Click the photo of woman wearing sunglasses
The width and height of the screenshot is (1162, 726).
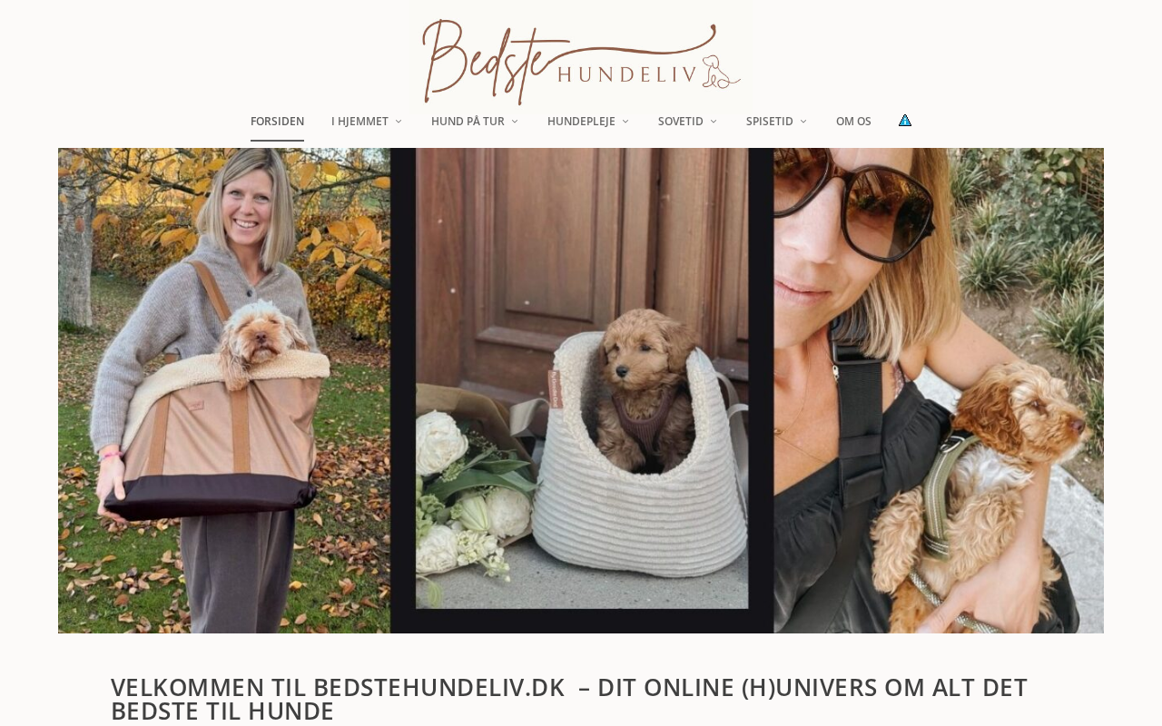[x=939, y=390]
